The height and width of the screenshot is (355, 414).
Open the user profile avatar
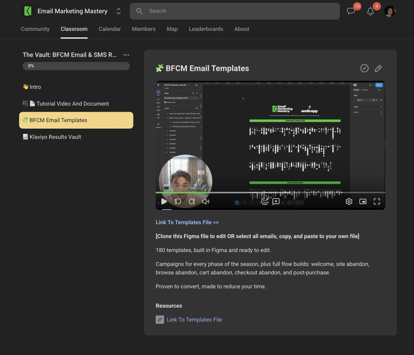point(390,11)
